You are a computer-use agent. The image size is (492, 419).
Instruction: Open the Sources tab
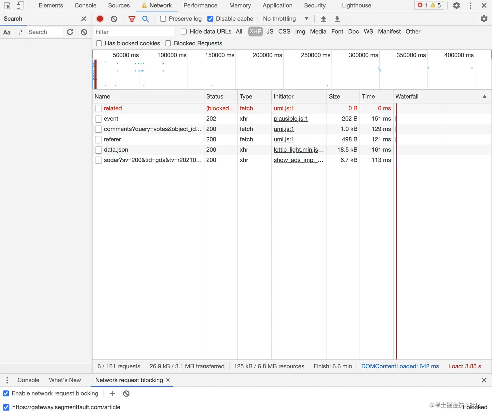pos(119,6)
